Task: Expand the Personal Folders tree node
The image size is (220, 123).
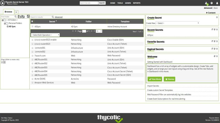Action: (x=5, y=24)
